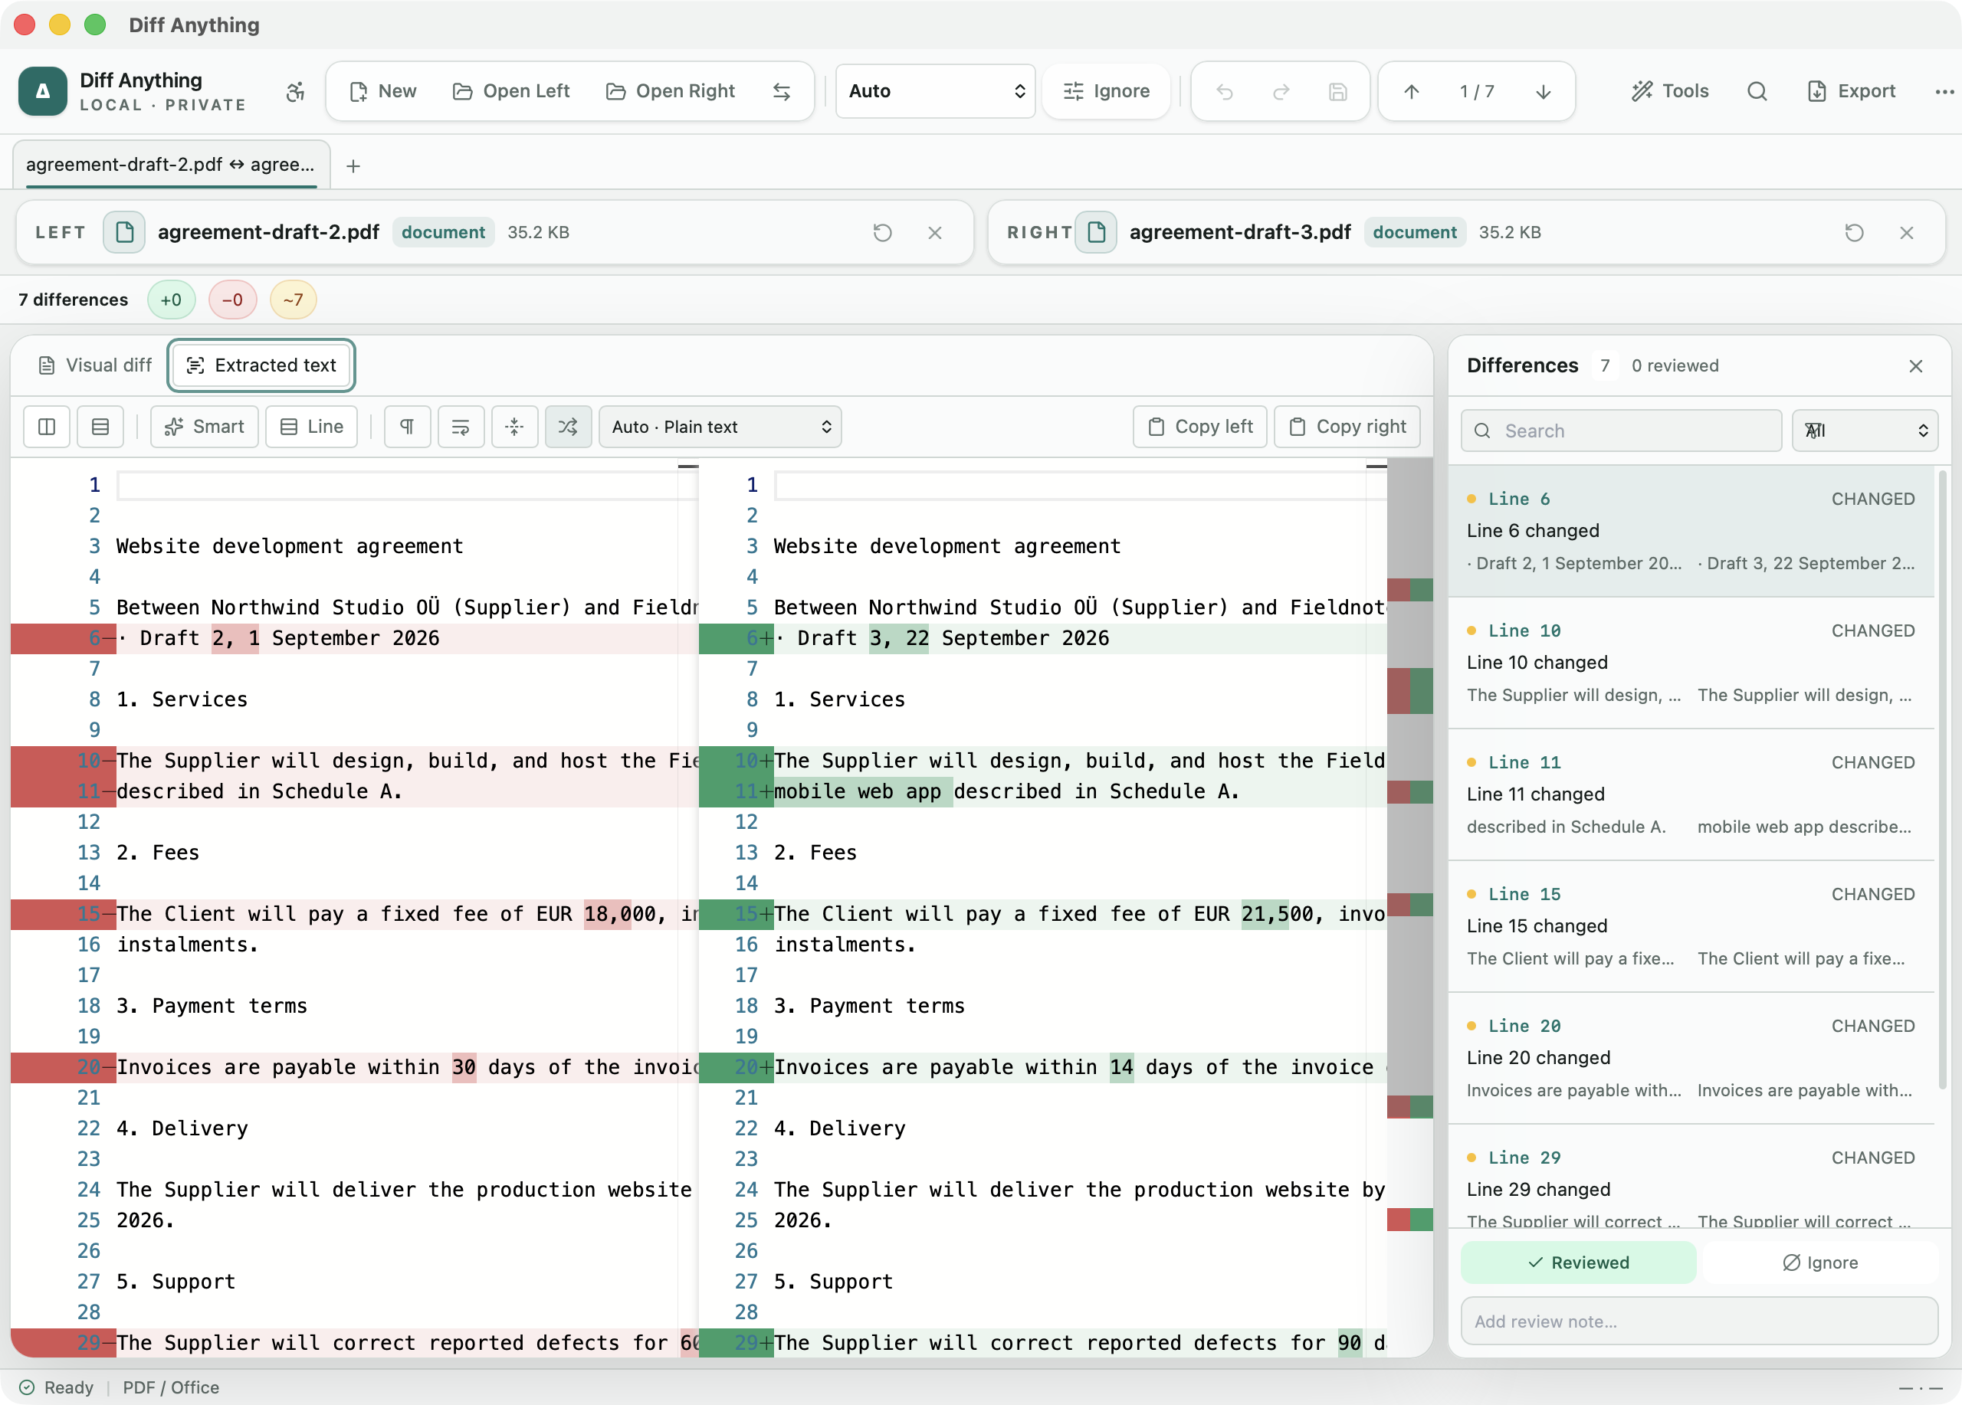Mark the difference as Reviewed
Viewport: 1962px width, 1405px height.
pyautogui.click(x=1579, y=1263)
